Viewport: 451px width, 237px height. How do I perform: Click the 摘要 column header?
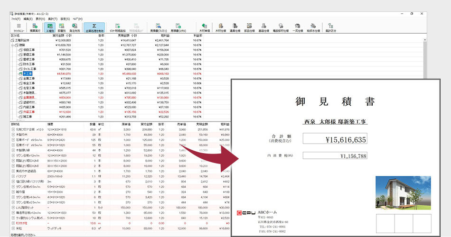tap(50, 124)
